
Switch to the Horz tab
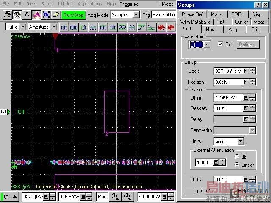click(x=210, y=29)
